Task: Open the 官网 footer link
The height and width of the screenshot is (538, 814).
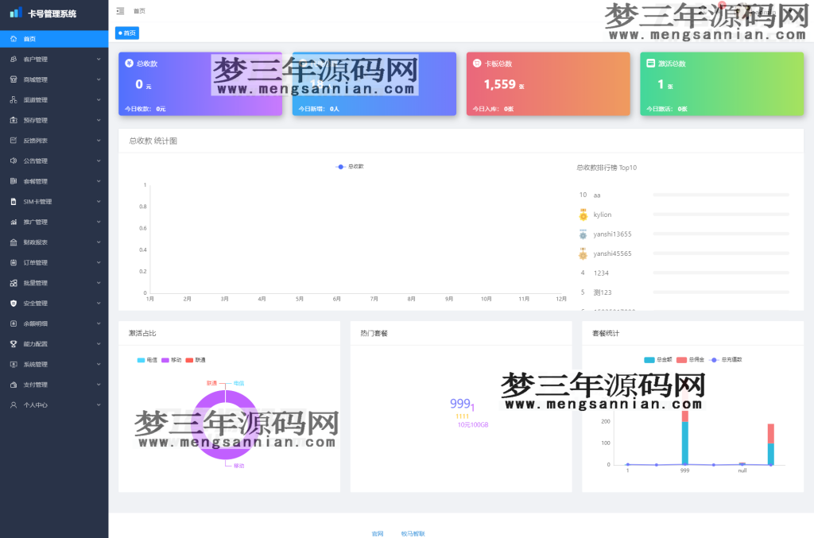Action: click(376, 534)
